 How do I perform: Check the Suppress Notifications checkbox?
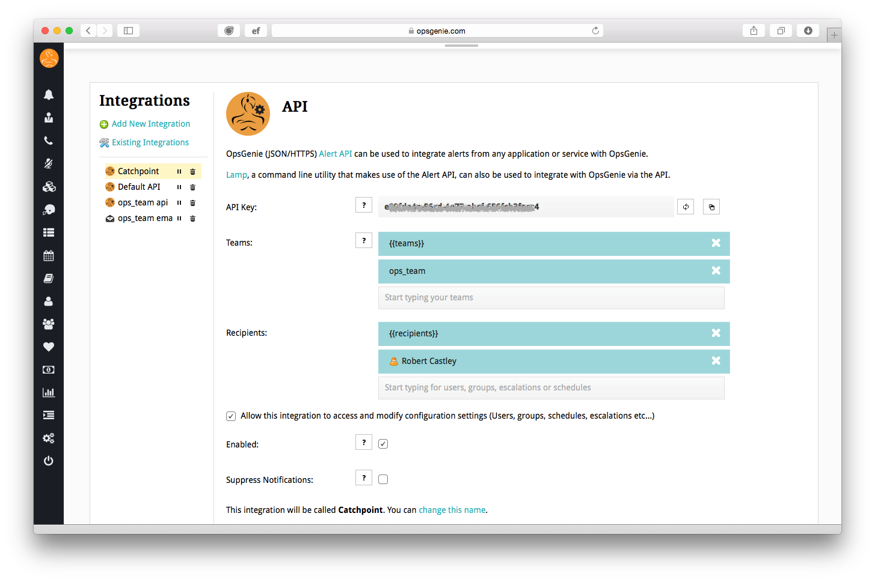(383, 479)
